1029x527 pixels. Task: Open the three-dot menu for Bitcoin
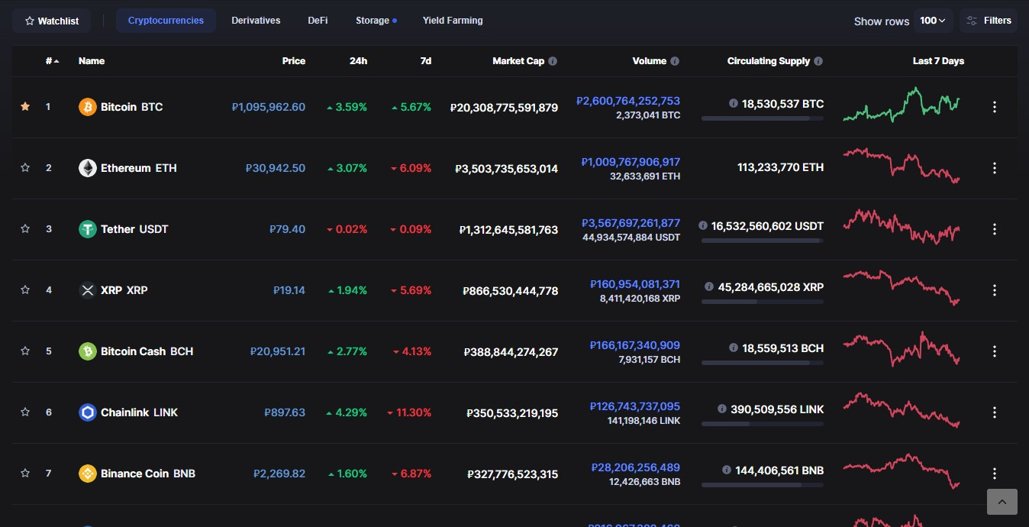pos(995,107)
